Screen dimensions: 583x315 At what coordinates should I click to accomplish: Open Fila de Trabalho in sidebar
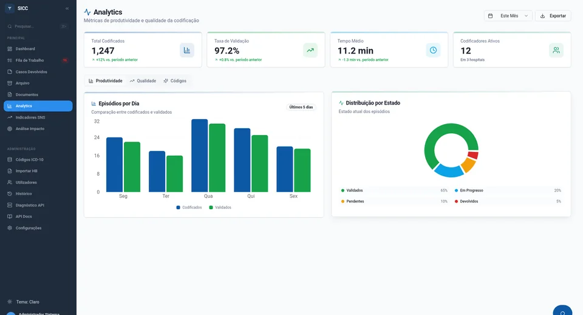pos(38,60)
